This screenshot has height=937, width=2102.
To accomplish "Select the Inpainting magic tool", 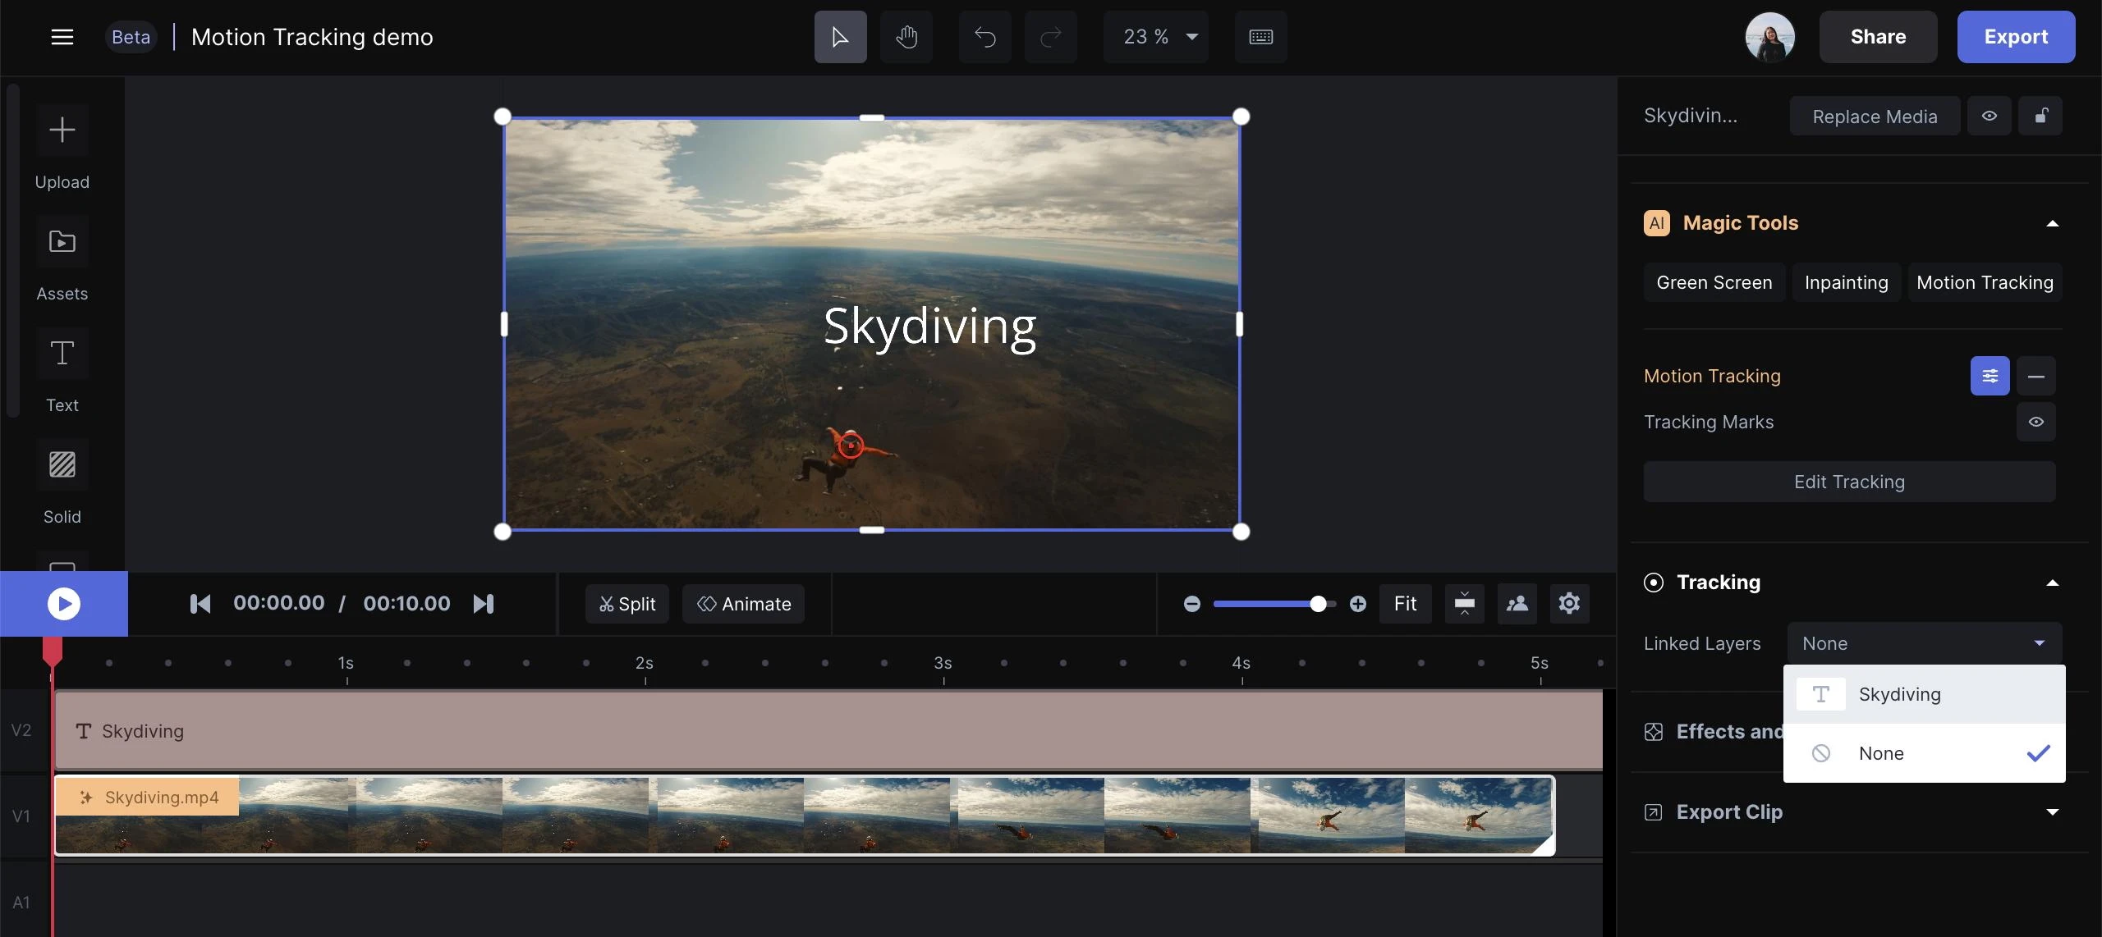I will 1846,282.
